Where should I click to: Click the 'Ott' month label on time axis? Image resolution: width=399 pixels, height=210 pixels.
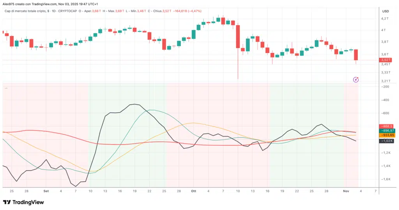click(x=194, y=191)
